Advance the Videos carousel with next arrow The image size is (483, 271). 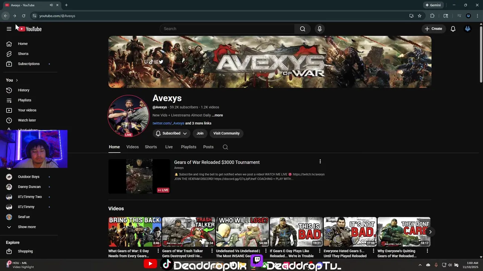430,232
